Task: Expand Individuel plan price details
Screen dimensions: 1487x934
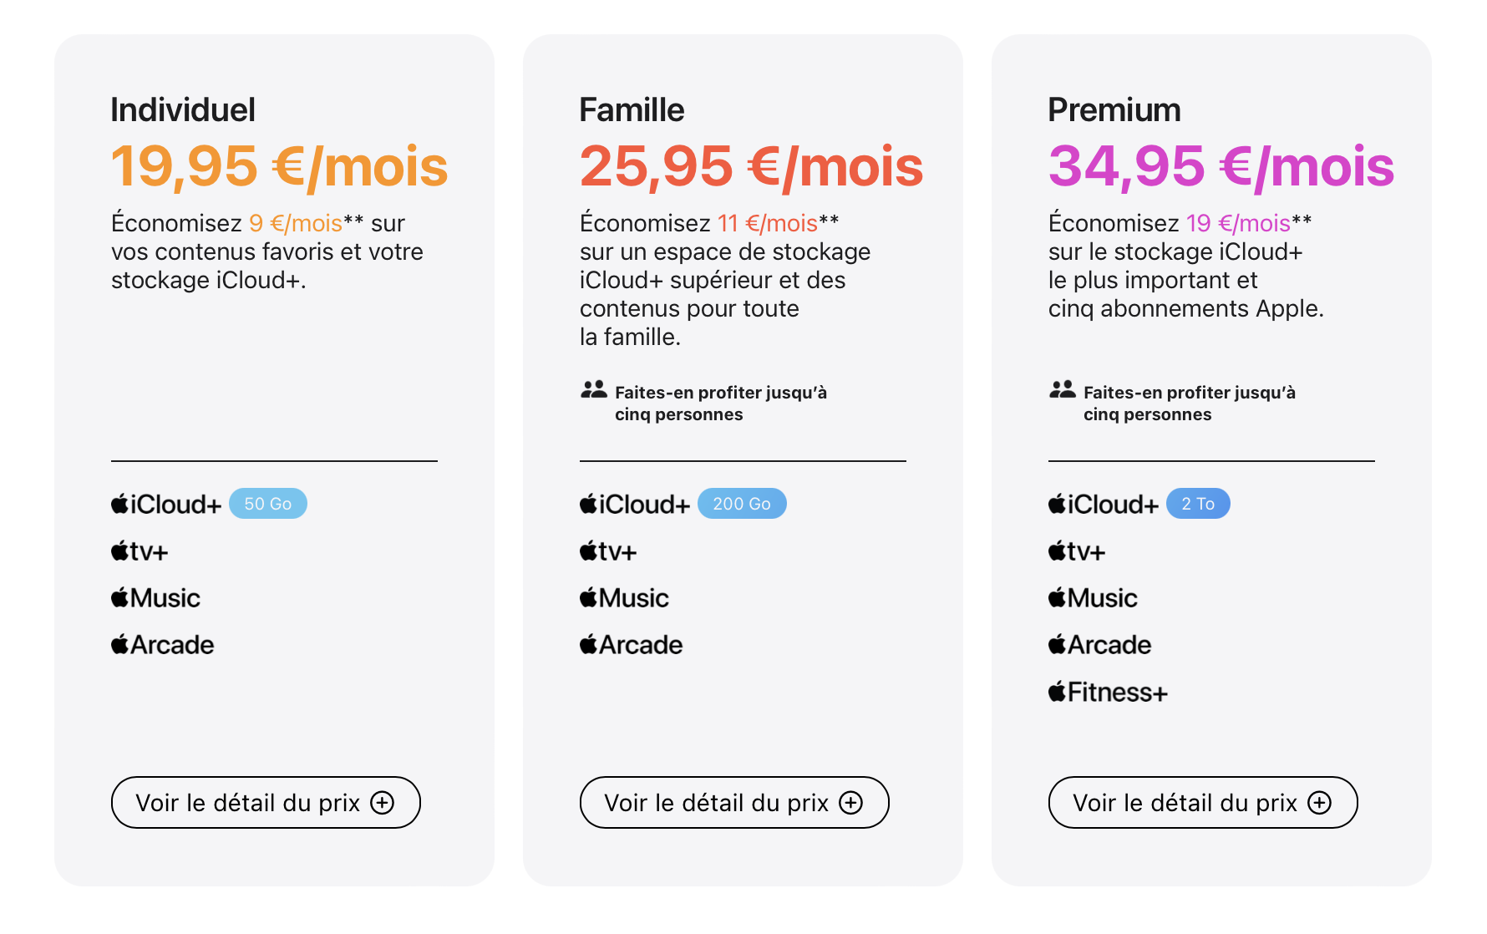Action: point(266,803)
